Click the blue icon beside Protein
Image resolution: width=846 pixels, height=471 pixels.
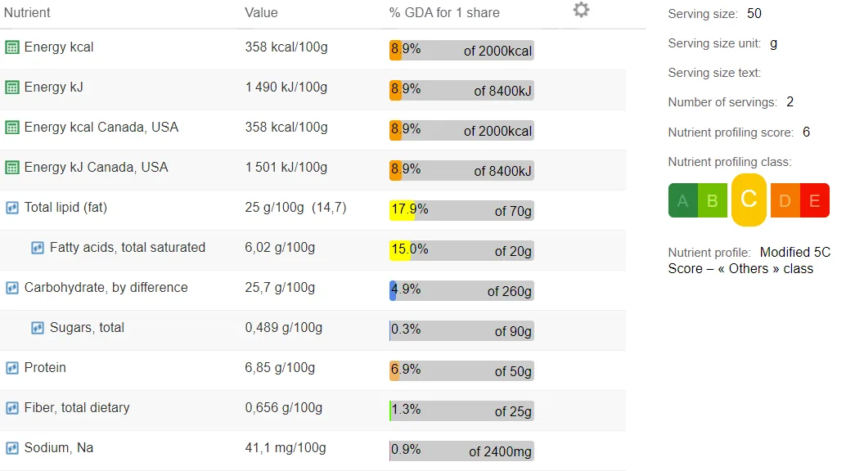point(12,368)
